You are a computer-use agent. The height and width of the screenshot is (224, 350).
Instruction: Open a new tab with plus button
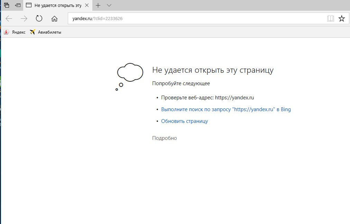click(x=98, y=5)
